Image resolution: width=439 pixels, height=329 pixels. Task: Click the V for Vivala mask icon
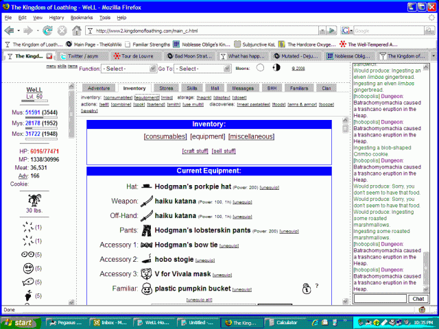147,274
